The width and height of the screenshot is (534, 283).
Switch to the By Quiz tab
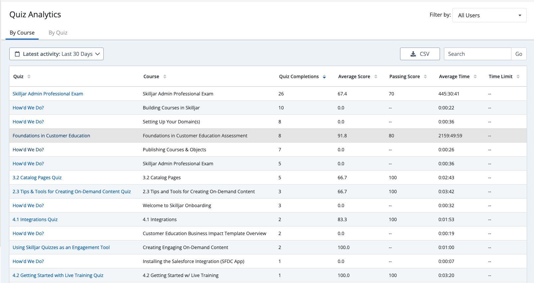tap(58, 33)
